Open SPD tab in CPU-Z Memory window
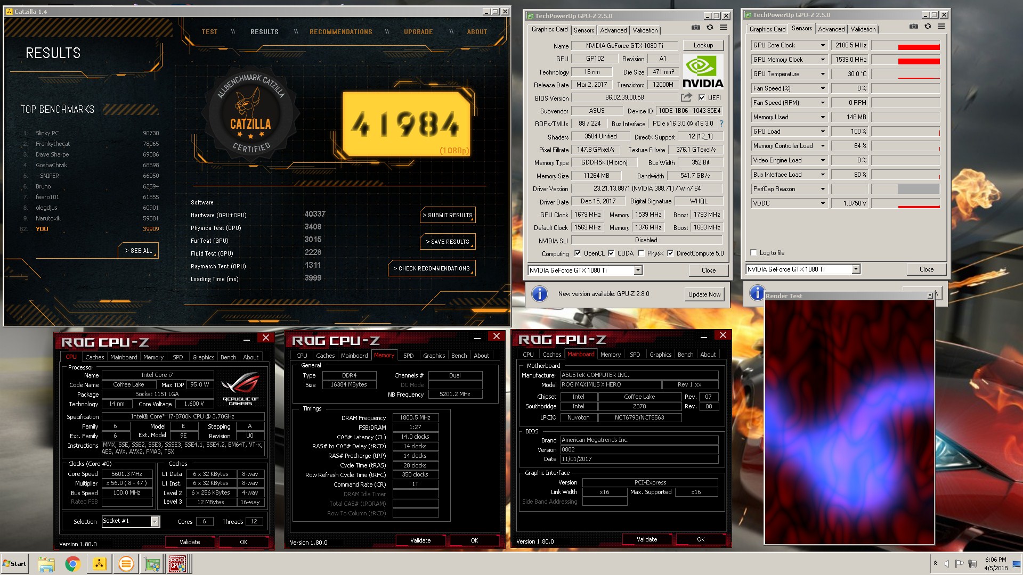Screen dimensions: 1023x575 [408, 356]
